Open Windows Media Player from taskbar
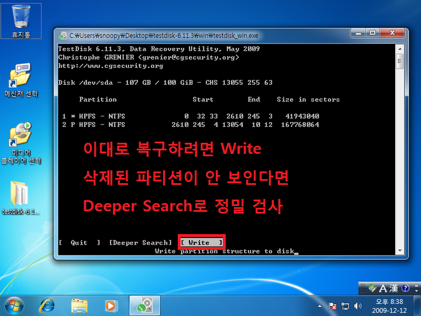This screenshot has width=421, height=316. [111, 306]
